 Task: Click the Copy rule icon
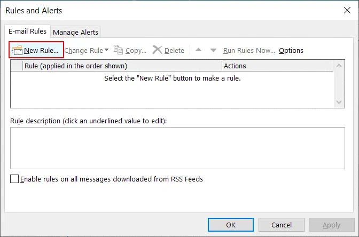click(118, 50)
